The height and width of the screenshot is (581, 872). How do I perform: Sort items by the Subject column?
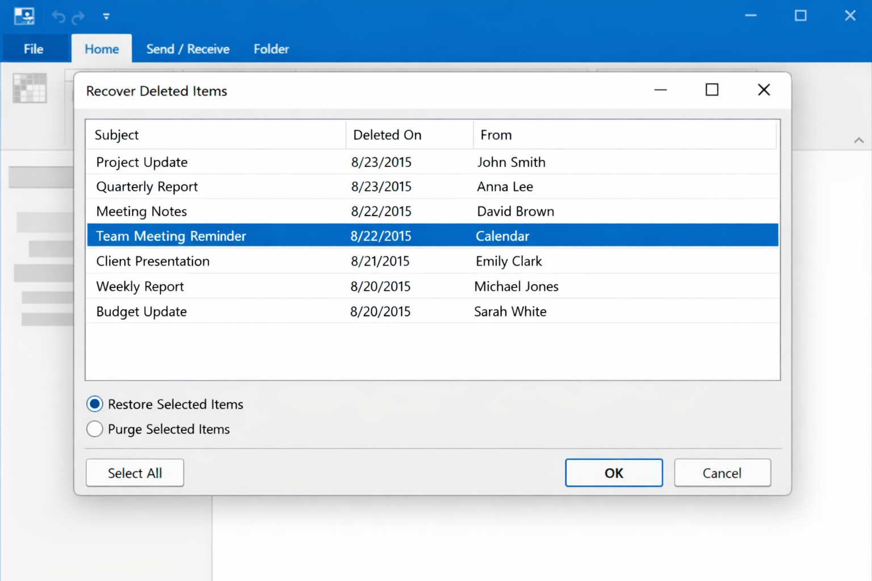point(116,134)
